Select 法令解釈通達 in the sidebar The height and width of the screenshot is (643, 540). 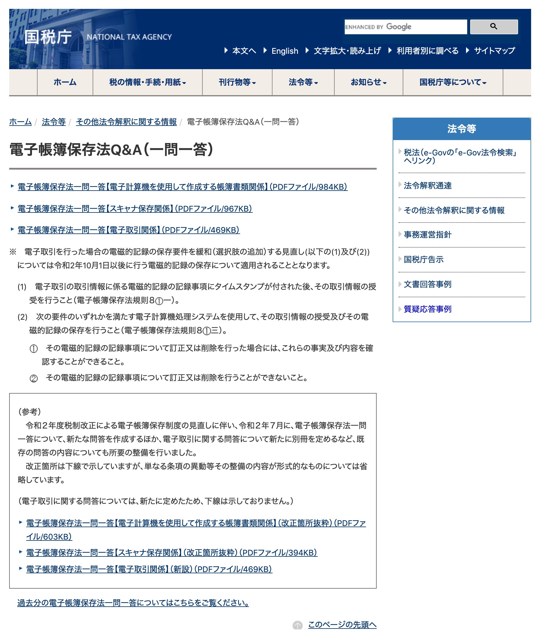click(428, 186)
